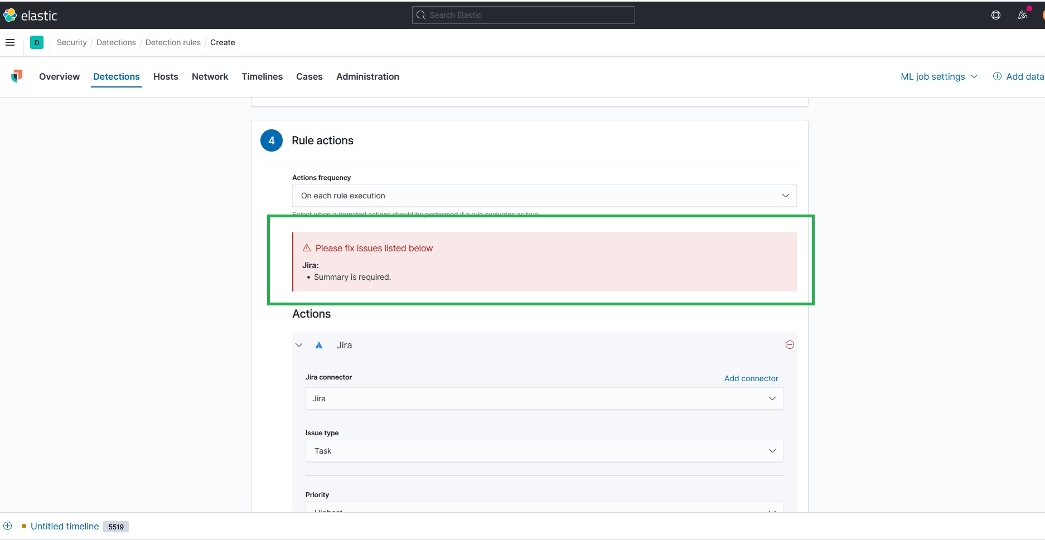Click the Security app shield icon
The height and width of the screenshot is (540, 1045).
(16, 76)
